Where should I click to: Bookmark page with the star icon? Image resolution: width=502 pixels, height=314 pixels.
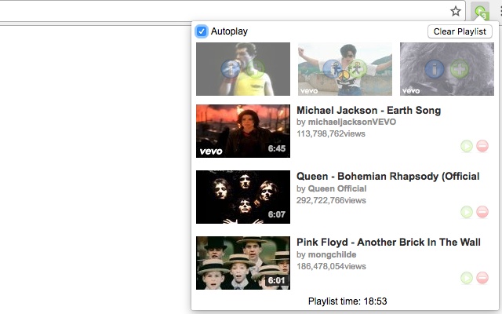455,12
